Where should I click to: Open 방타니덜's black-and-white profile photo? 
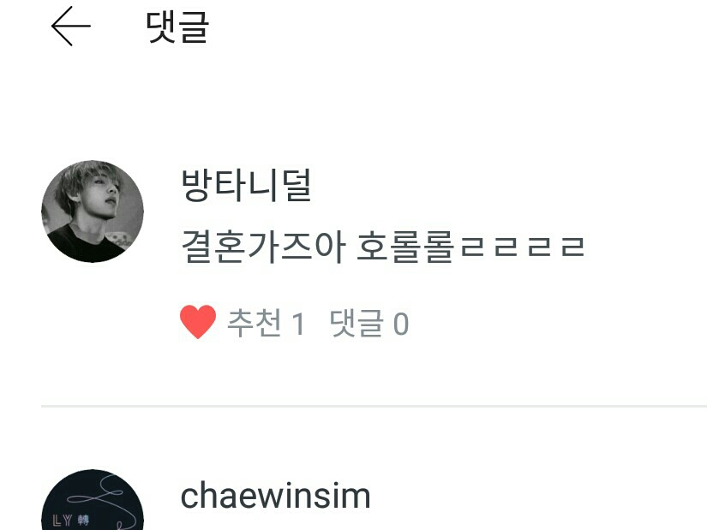click(93, 211)
